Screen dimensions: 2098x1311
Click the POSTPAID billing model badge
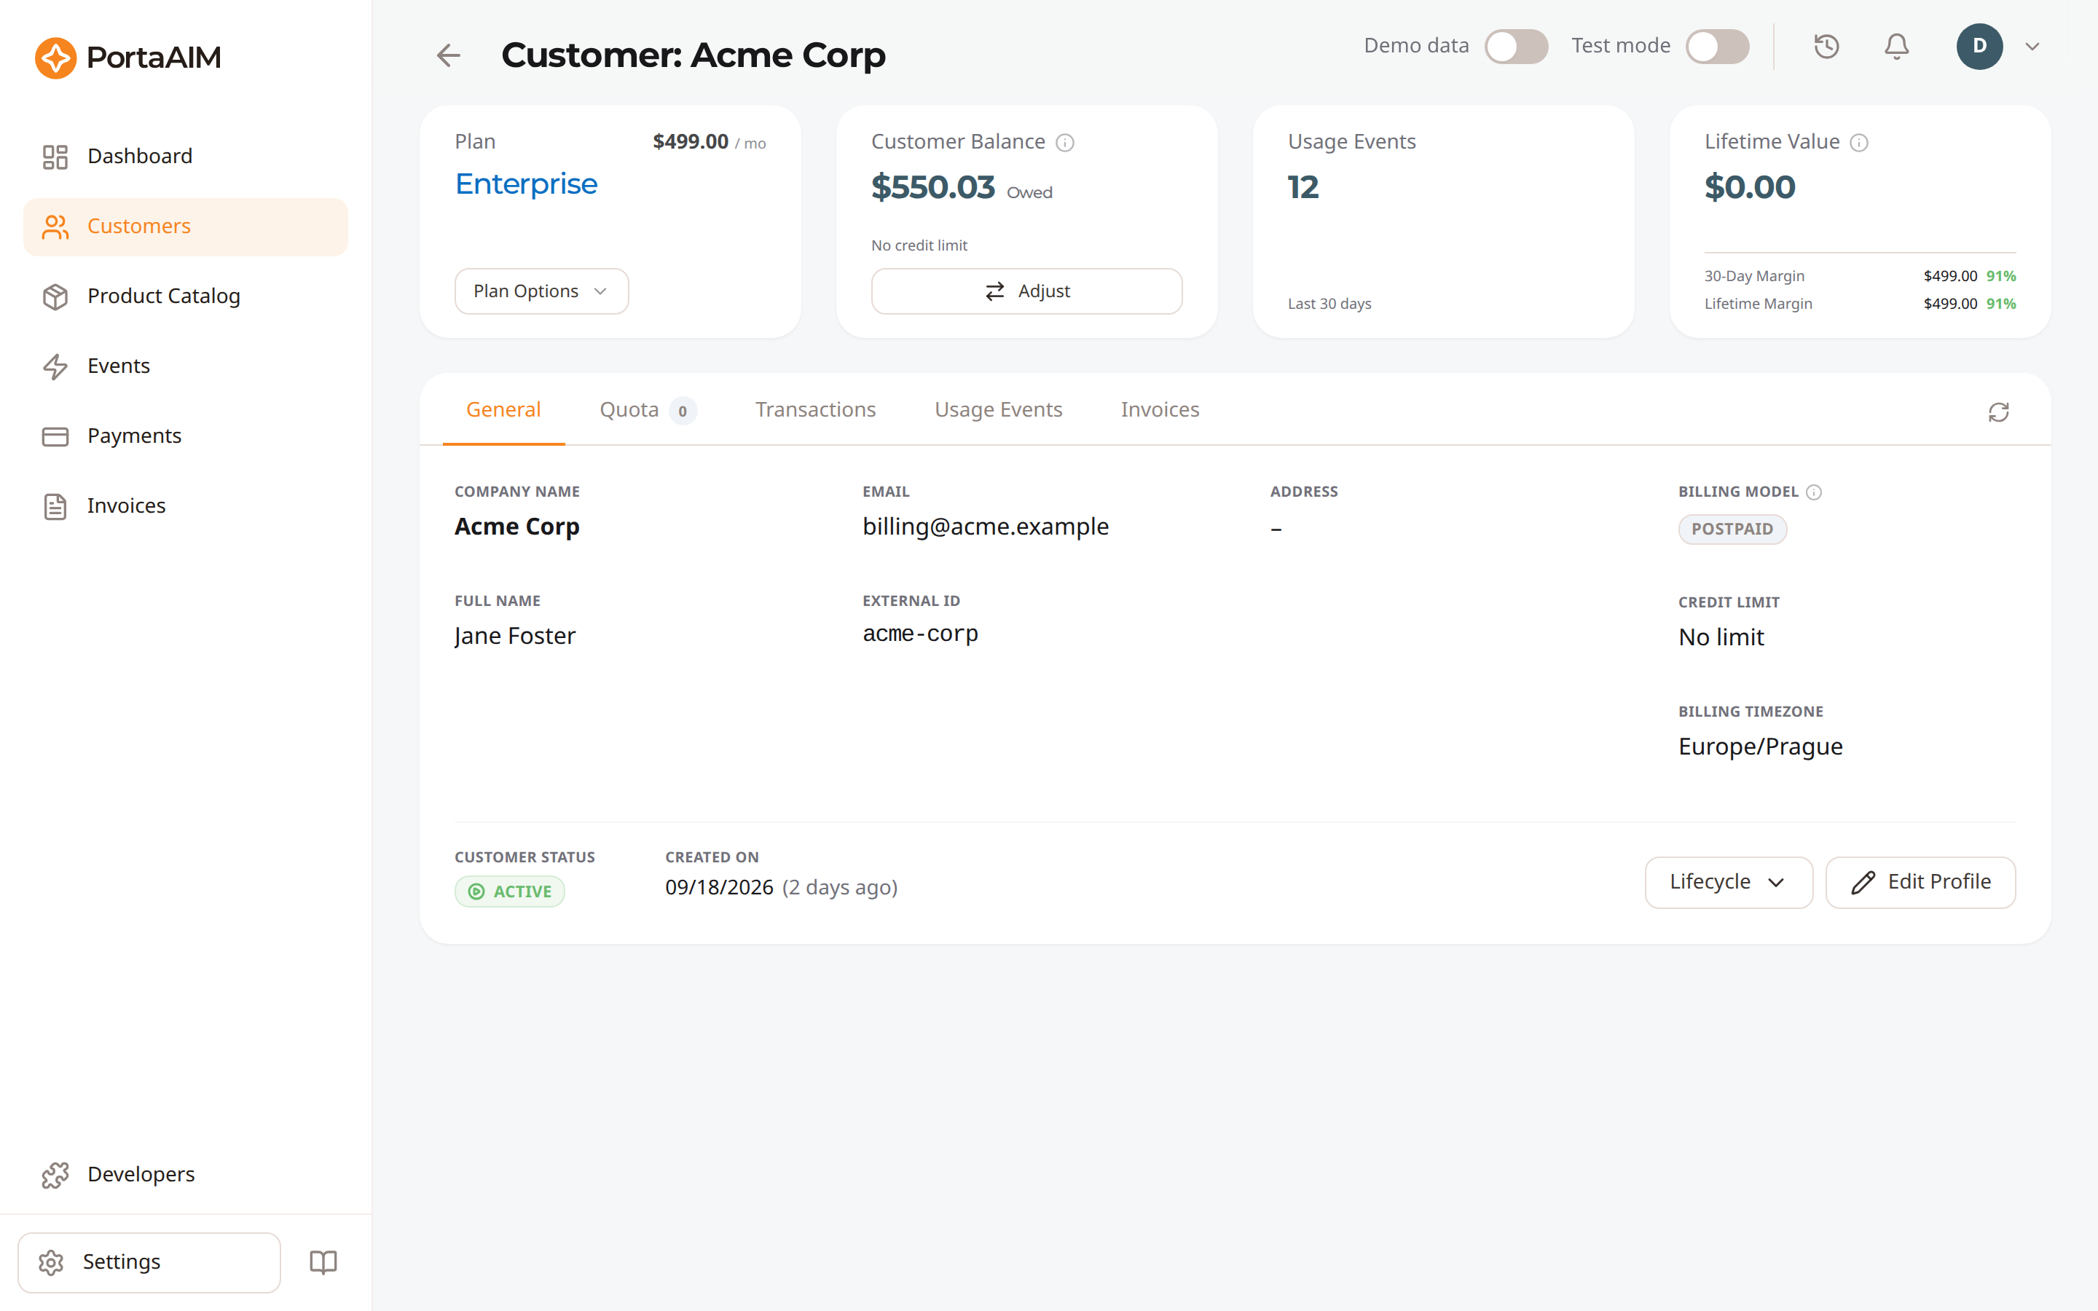pyautogui.click(x=1732, y=529)
